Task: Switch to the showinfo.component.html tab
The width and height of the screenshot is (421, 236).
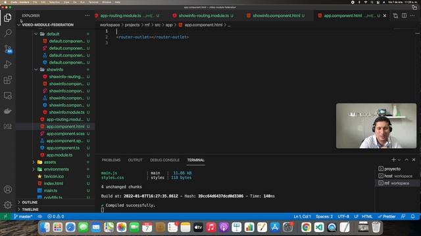Action: 276,16
